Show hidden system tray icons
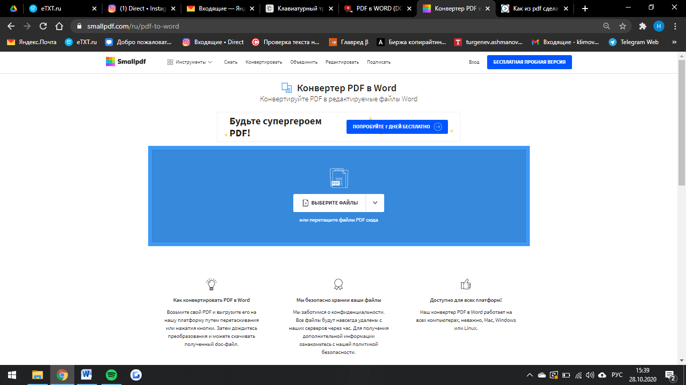 tap(529, 375)
